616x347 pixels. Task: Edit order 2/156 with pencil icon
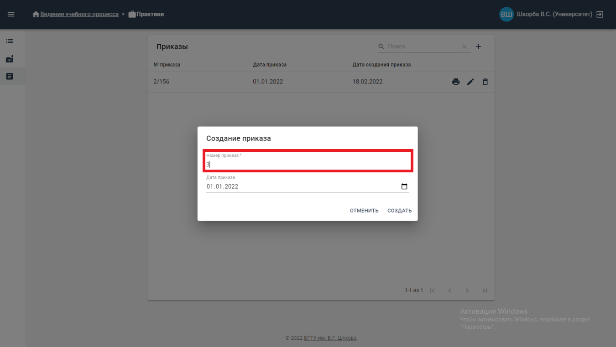[x=470, y=82]
